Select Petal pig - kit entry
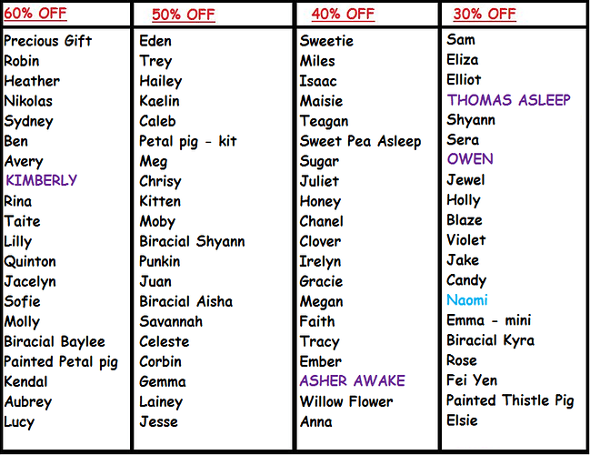 (187, 141)
